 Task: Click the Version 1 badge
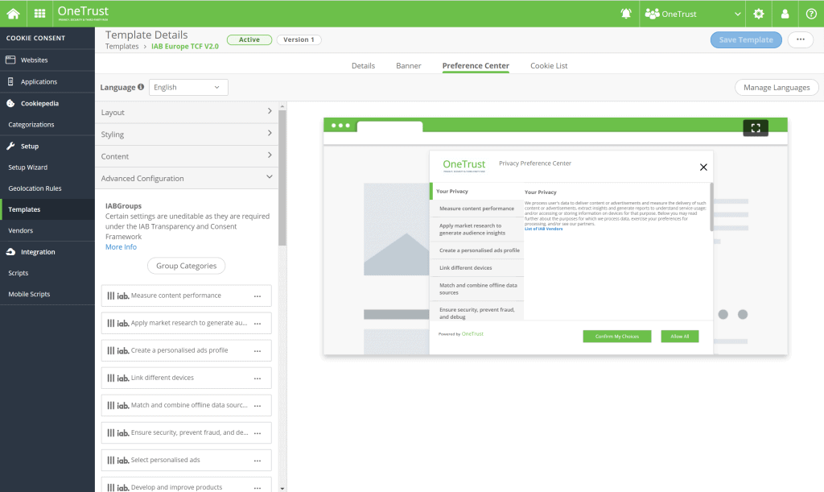pyautogui.click(x=299, y=39)
